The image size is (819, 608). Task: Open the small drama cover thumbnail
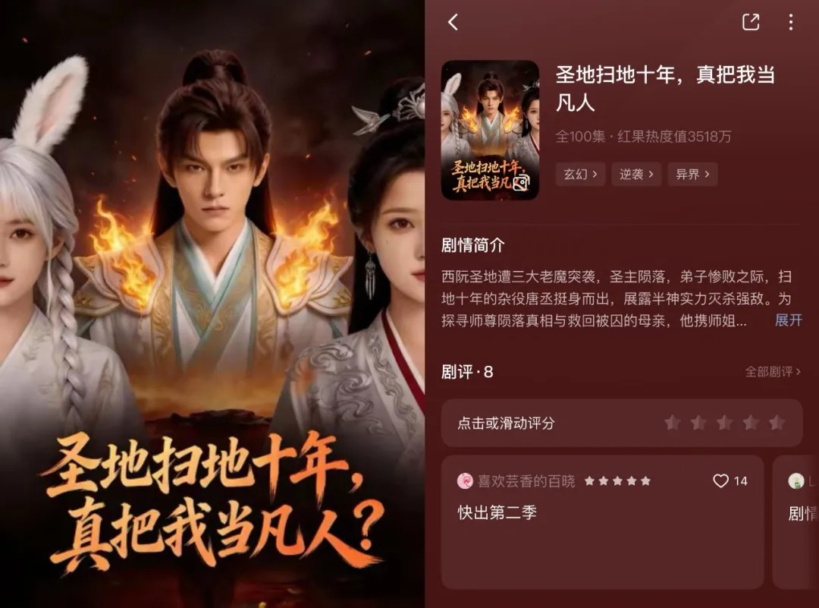pos(490,130)
